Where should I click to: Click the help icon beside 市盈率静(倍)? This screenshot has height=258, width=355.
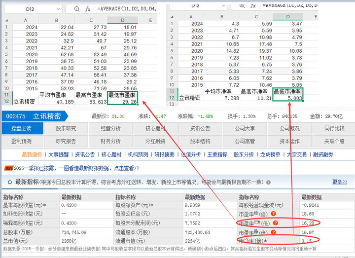pos(273,232)
